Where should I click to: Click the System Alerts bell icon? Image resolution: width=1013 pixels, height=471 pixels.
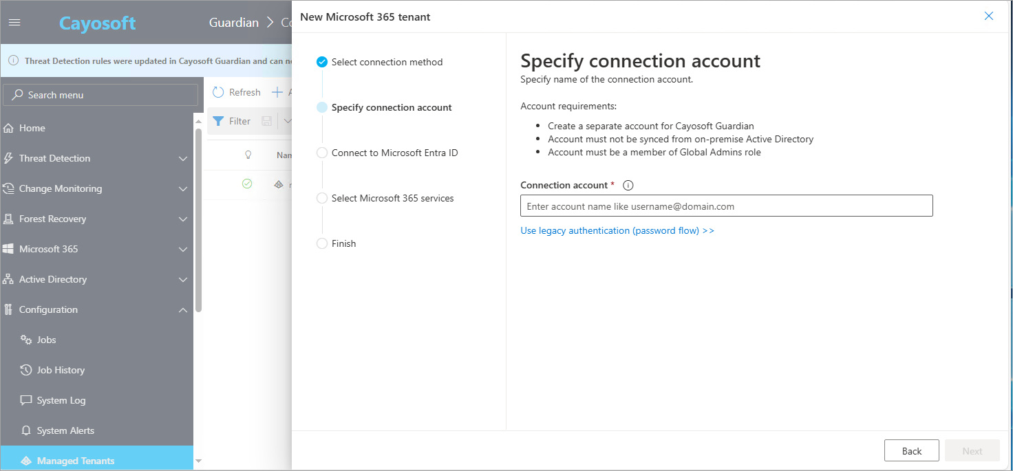26,430
